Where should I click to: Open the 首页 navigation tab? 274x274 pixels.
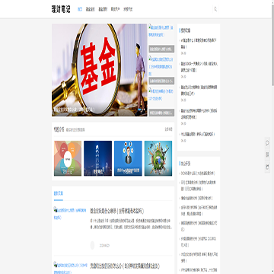point(80,9)
